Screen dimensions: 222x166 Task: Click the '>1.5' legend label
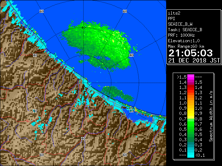point(182,77)
